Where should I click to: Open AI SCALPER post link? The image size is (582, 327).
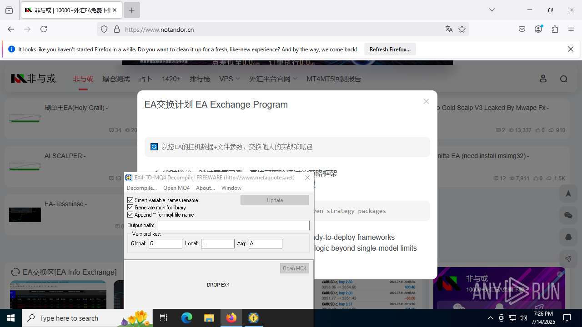pos(65,156)
